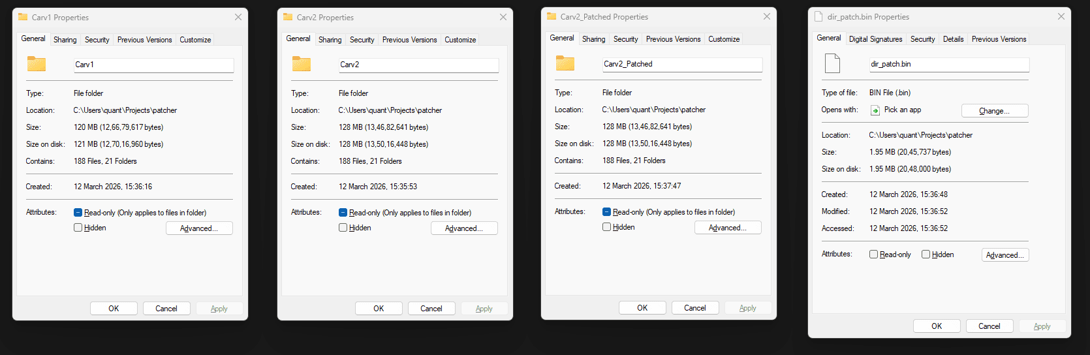Close the Carv1 Properties window
The height and width of the screenshot is (355, 1090).
pyautogui.click(x=238, y=17)
